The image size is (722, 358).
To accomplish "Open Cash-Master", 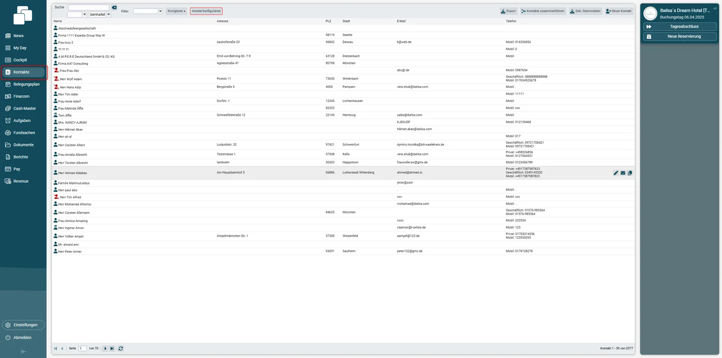I will pos(24,109).
